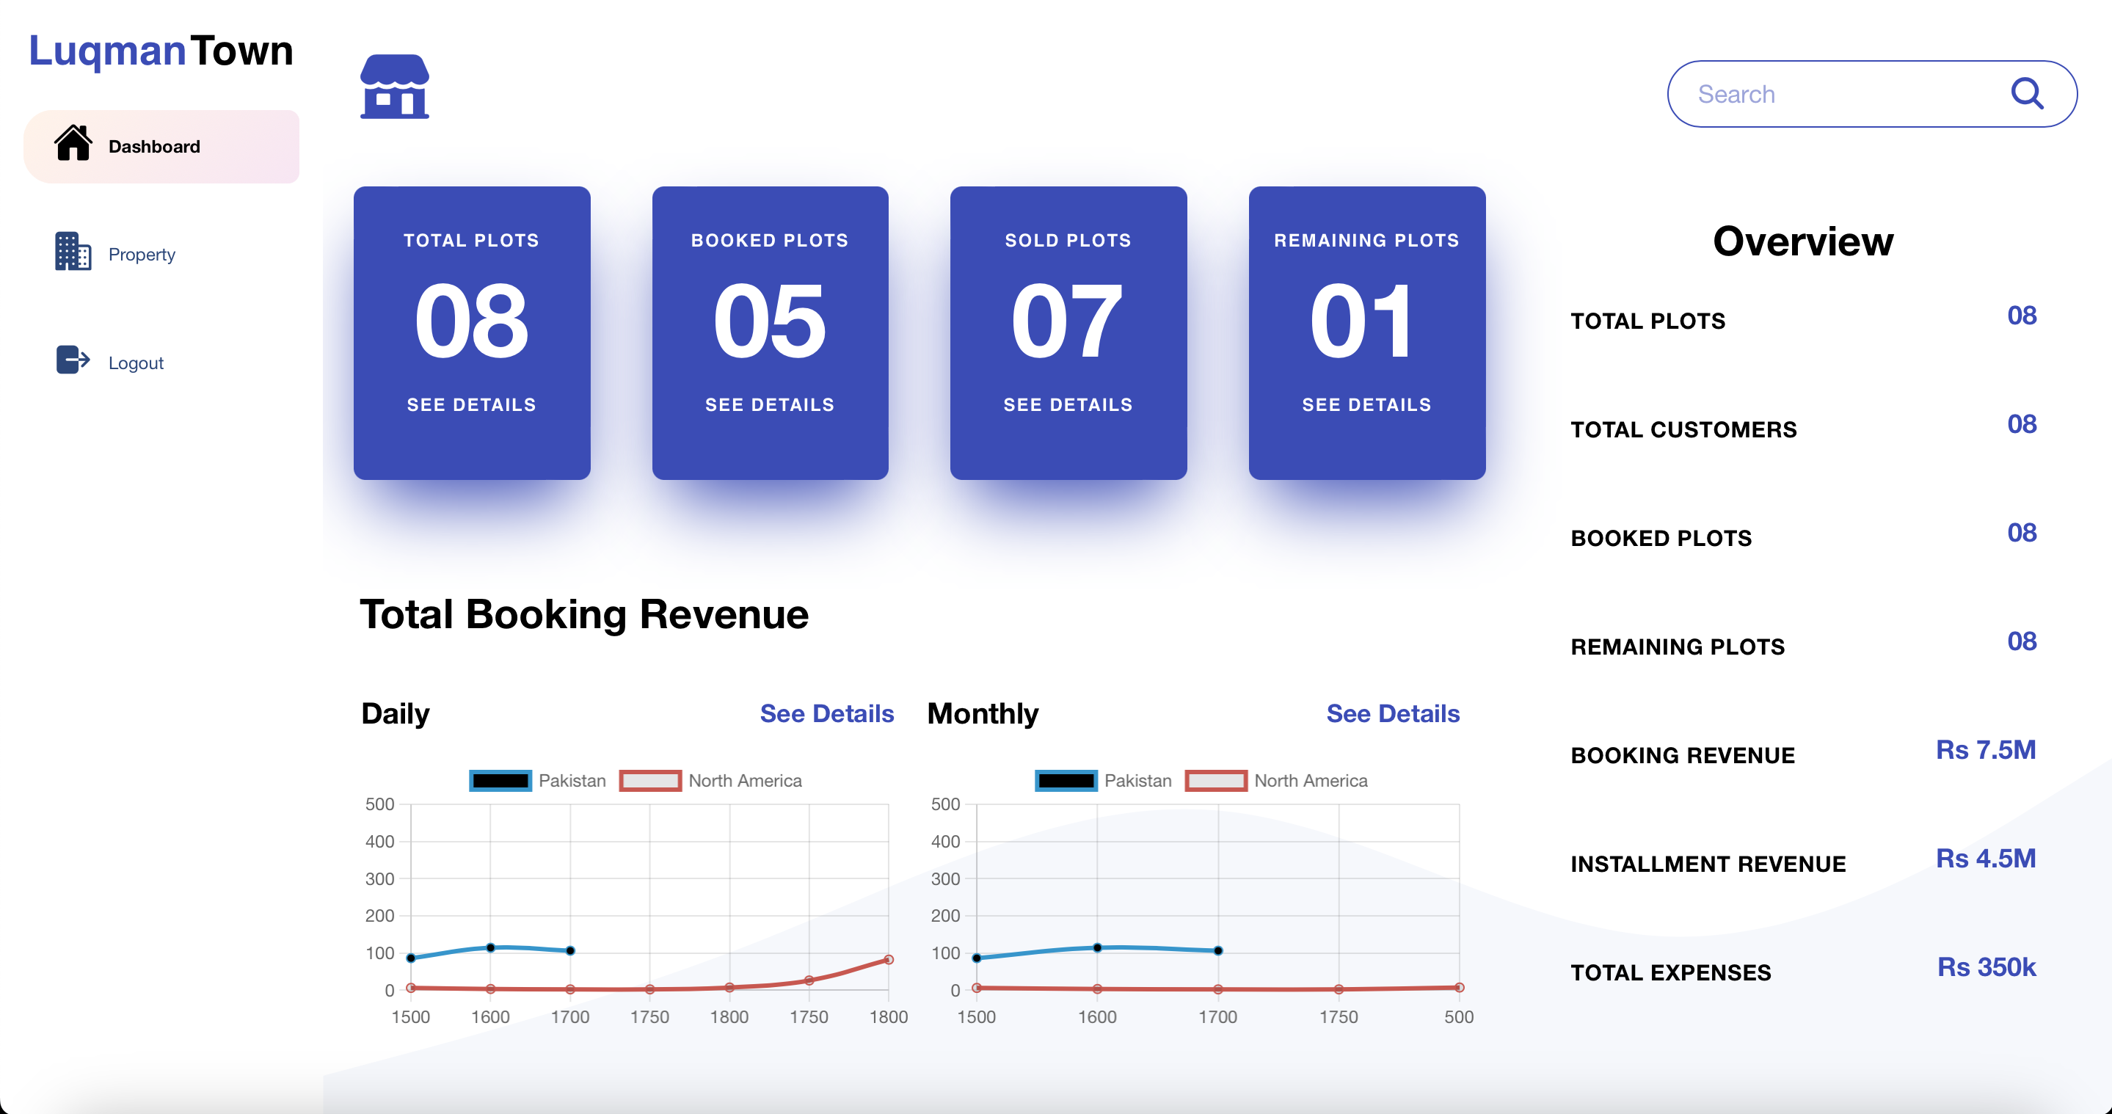Open the Property menu item

pyautogui.click(x=141, y=254)
